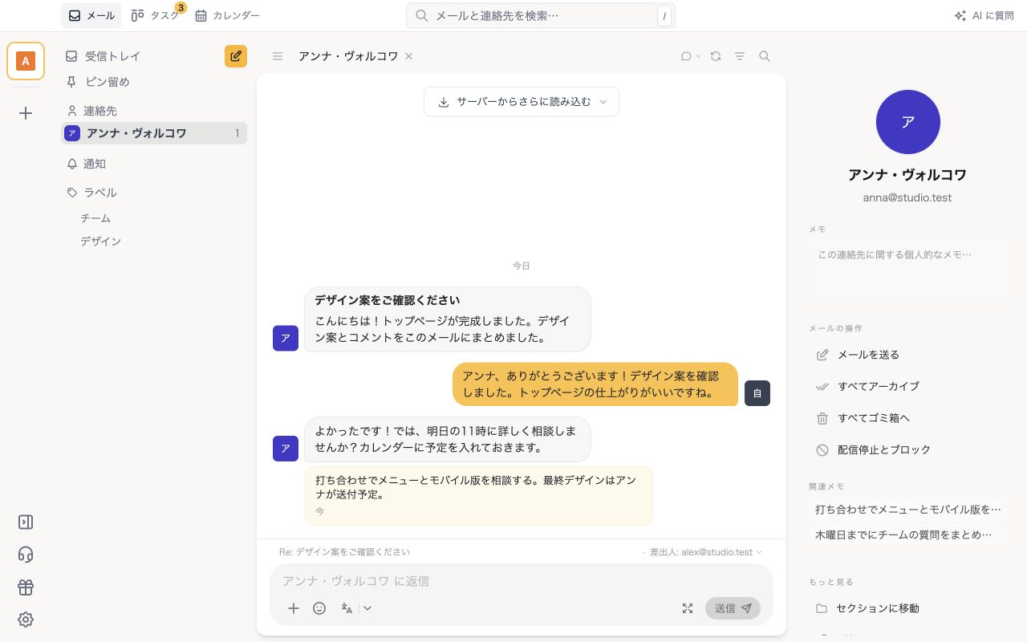The image size is (1027, 642).
Task: Close the アンナ・ヴォルコワ conversation tab
Action: [x=408, y=56]
